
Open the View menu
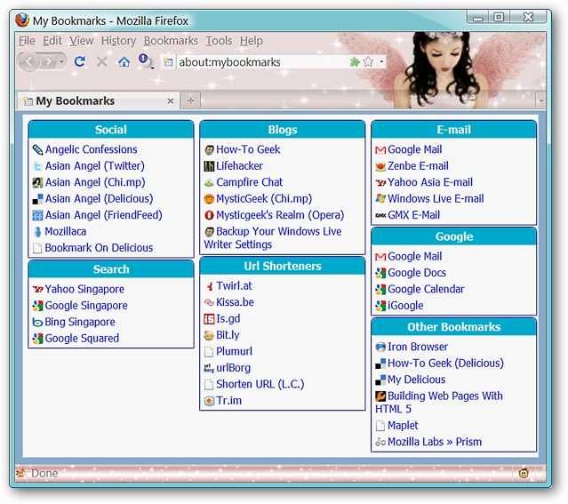coord(82,41)
